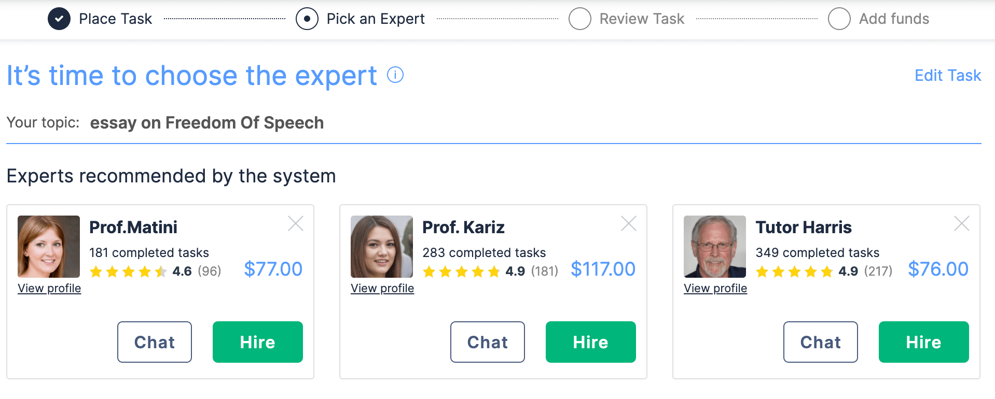Select the Add funds step circle
Viewport: 995px width, 399px height.
[x=839, y=19]
